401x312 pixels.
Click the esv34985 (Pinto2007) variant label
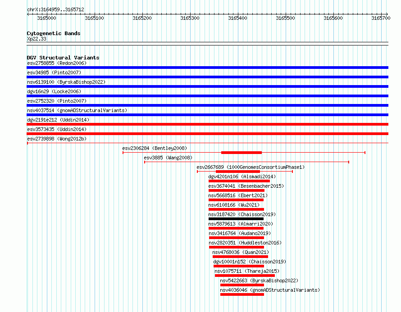[x=54, y=72]
